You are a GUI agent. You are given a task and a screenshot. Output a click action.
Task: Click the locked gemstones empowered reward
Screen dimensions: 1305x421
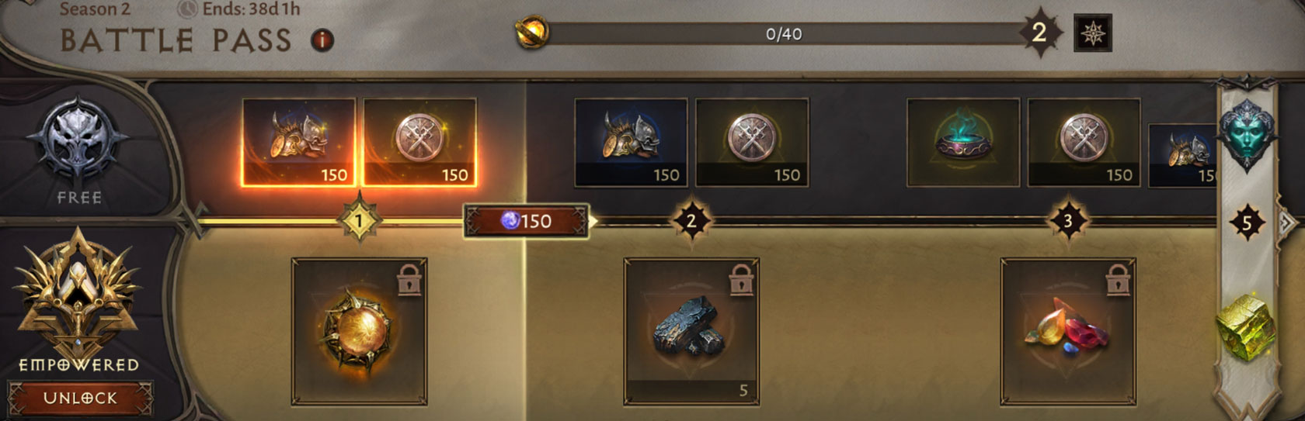[x=1068, y=332]
